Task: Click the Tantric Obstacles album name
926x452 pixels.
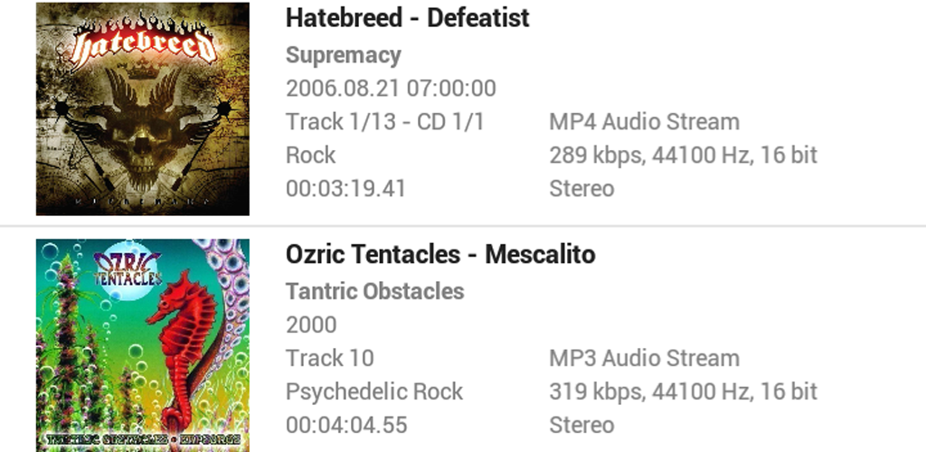Action: click(x=375, y=292)
